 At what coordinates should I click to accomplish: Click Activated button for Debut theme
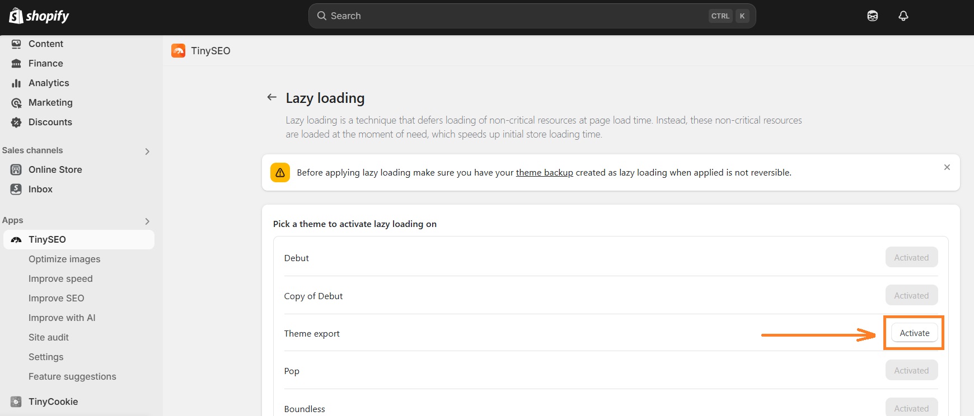point(911,257)
